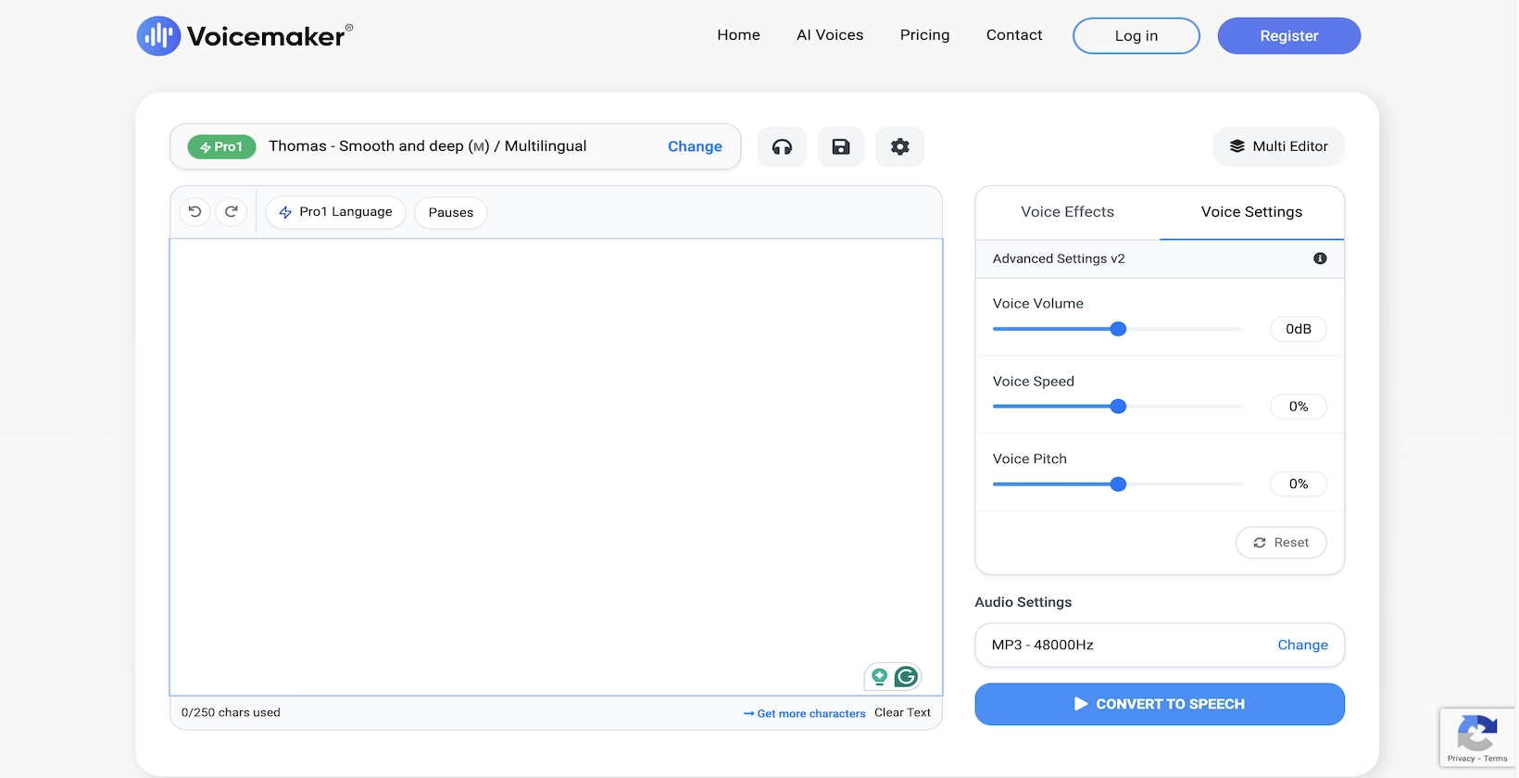Click the Voice Volume slider handle

pyautogui.click(x=1118, y=329)
